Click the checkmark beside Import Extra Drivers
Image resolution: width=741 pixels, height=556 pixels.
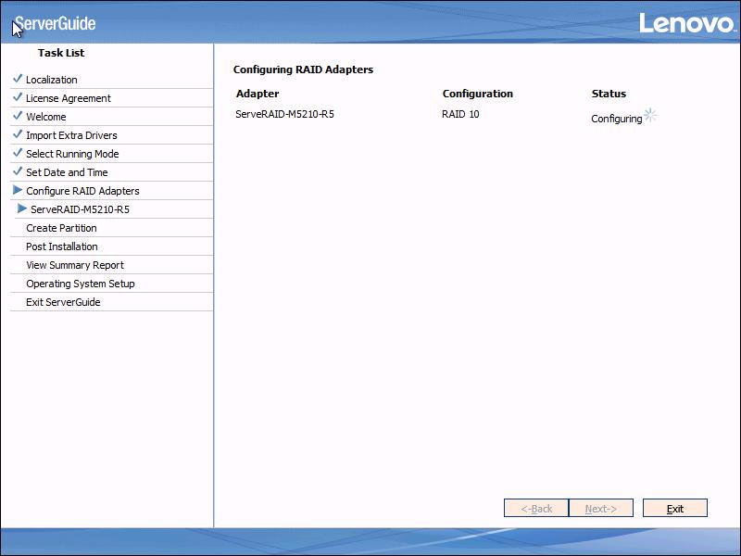pos(18,134)
